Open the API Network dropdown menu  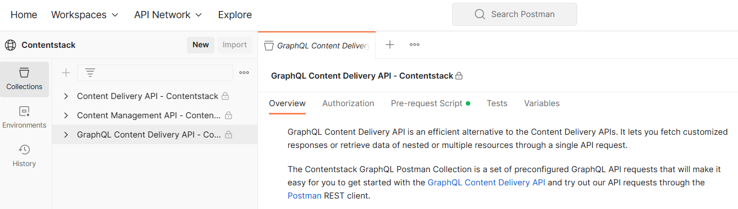[x=168, y=15]
